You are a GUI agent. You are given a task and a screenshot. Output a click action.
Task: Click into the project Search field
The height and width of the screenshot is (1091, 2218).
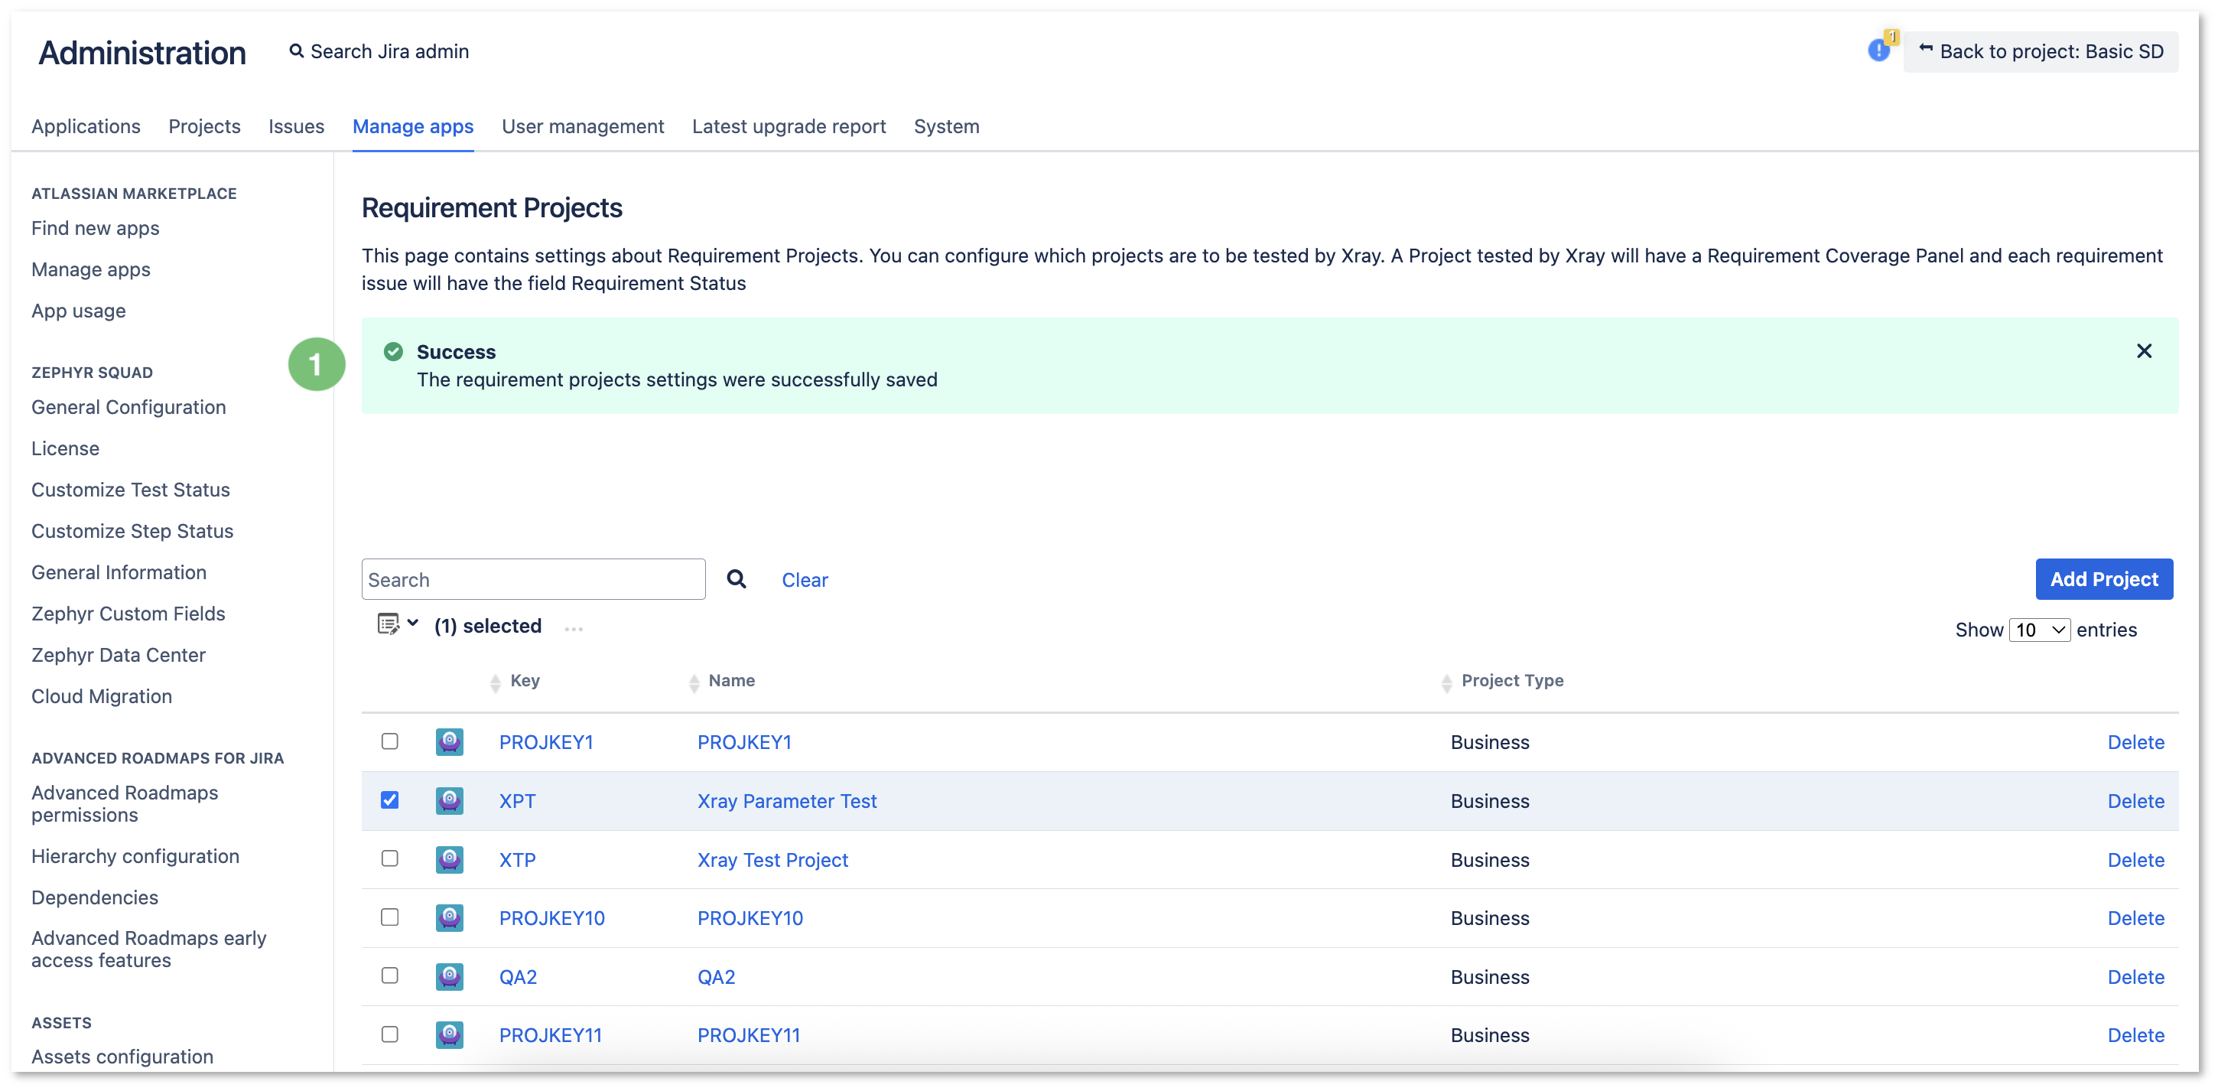coord(533,578)
